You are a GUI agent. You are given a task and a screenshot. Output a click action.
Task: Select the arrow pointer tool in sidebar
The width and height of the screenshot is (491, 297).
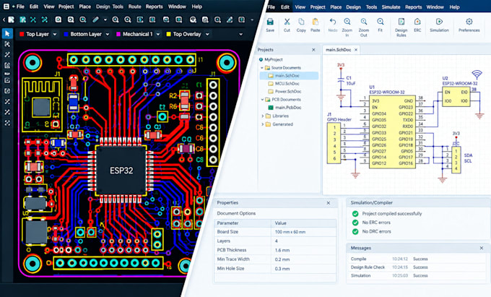7,33
